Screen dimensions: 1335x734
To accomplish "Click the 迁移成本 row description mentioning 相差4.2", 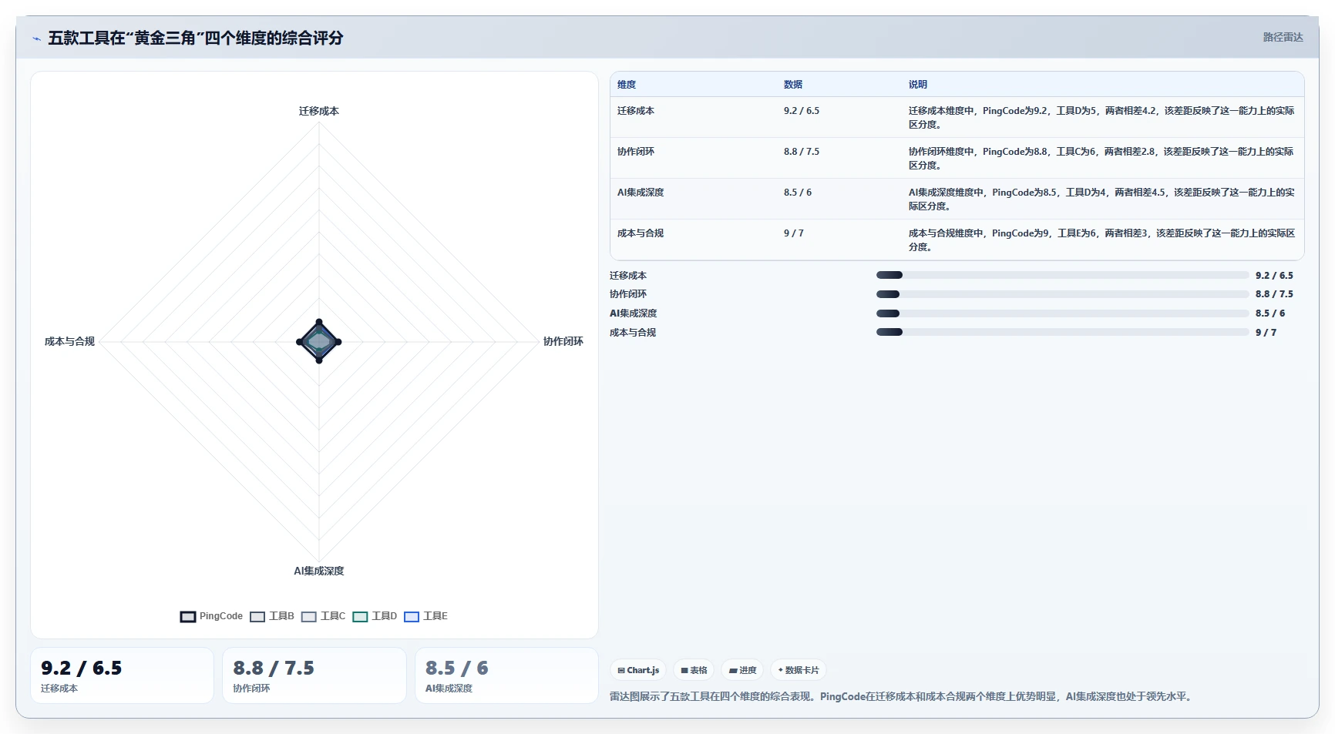I will pyautogui.click(x=1101, y=118).
